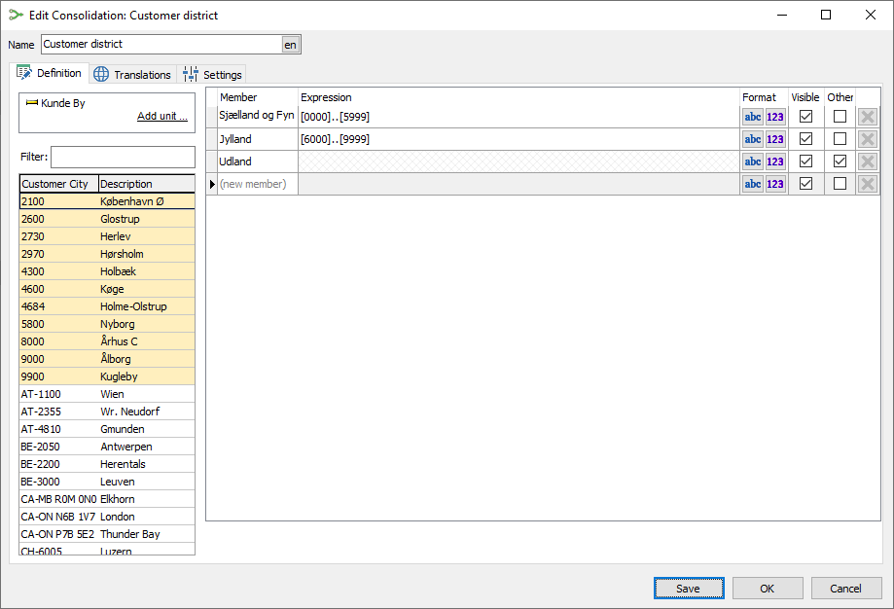This screenshot has height=609, width=894.
Task: Open the Settings tab
Action: (x=212, y=75)
